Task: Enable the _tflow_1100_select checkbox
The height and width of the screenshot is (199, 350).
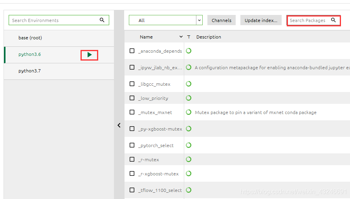Action: point(132,190)
